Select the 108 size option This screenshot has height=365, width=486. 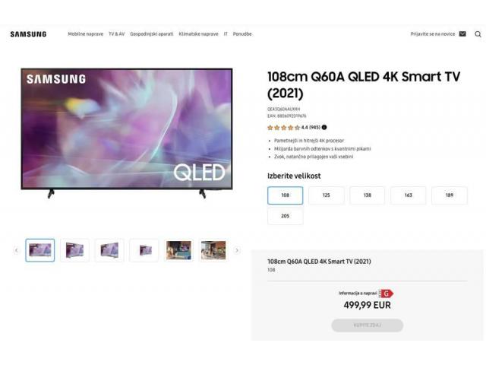[x=286, y=195]
